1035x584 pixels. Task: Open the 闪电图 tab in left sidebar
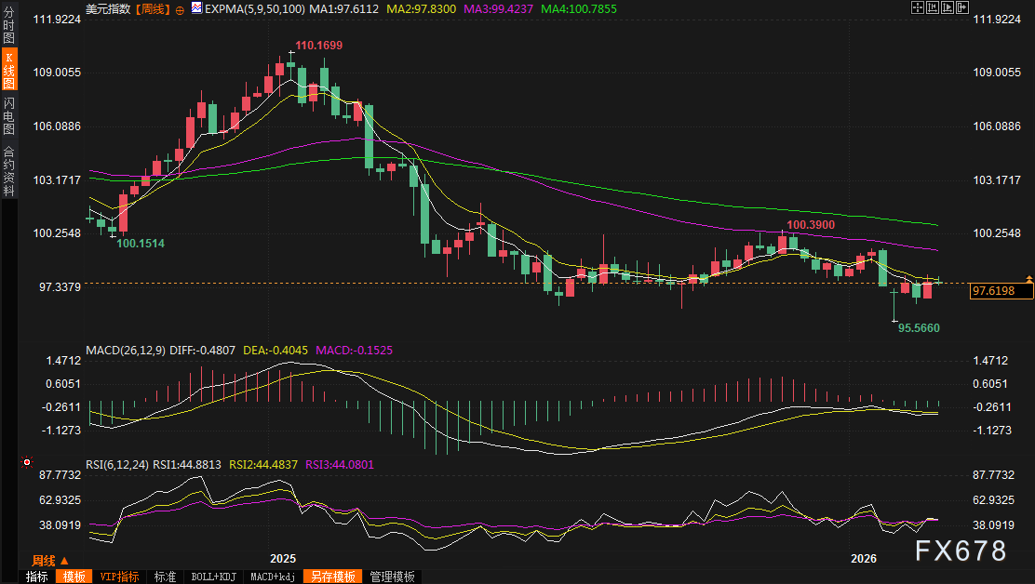pos(8,115)
